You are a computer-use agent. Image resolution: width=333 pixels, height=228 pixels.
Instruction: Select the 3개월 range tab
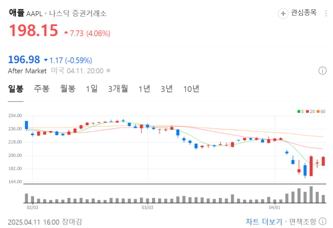click(118, 89)
